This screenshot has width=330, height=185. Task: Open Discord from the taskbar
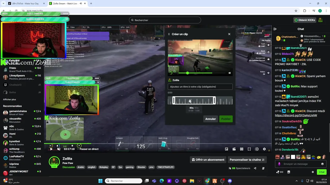(x=230, y=181)
